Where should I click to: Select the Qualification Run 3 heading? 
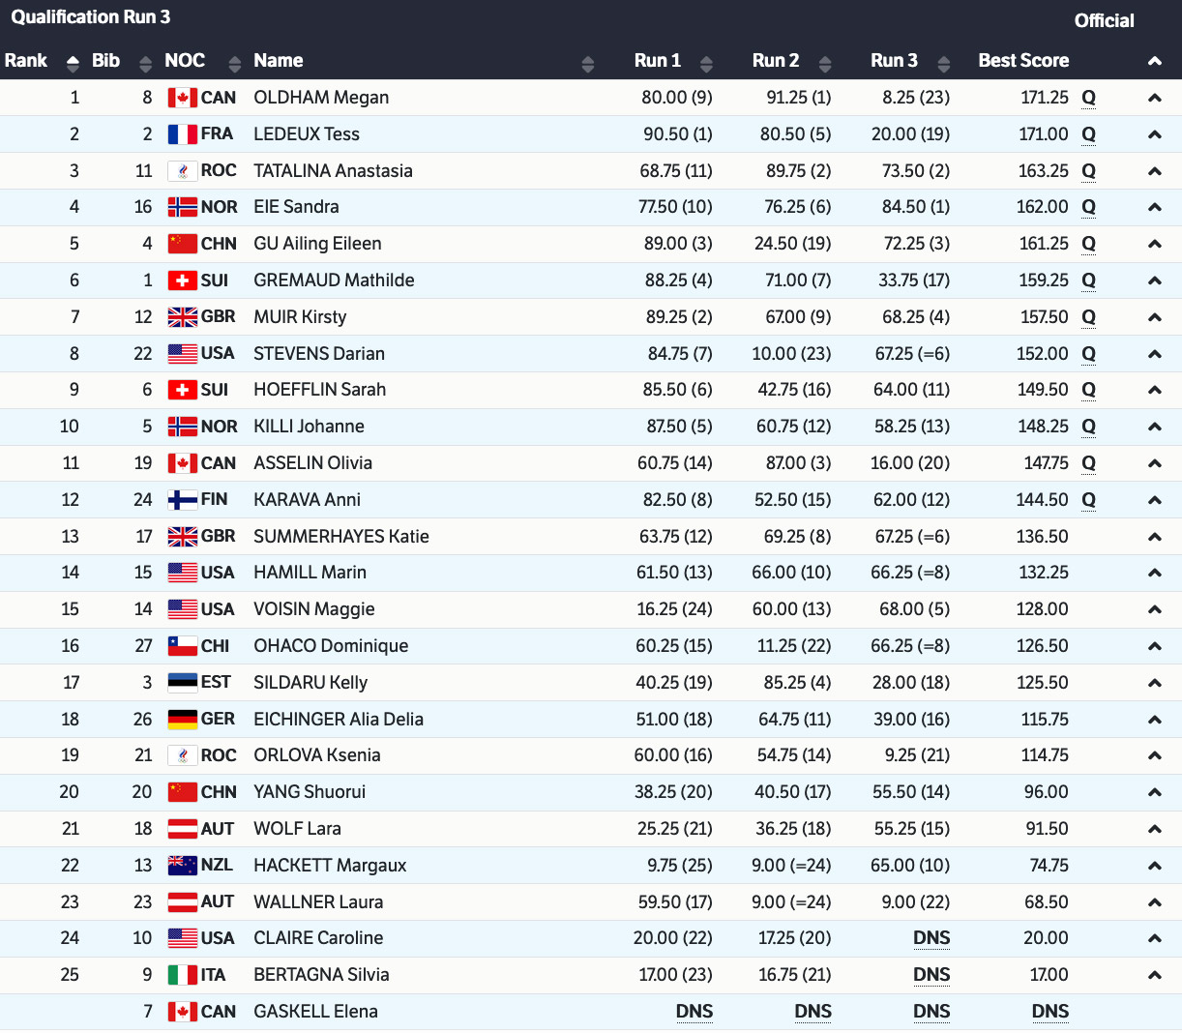coord(91,17)
